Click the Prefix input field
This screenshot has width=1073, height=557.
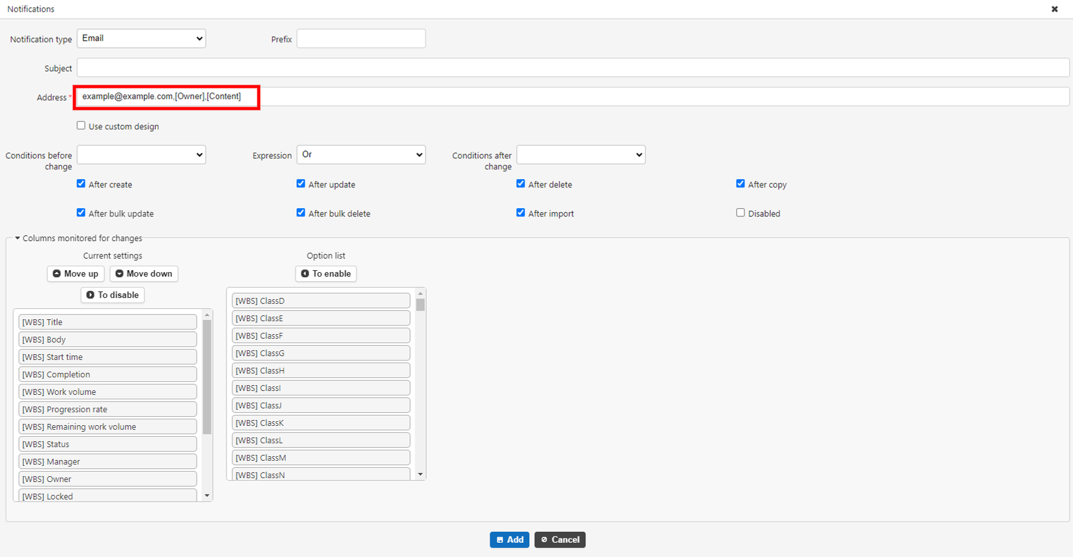coord(361,38)
